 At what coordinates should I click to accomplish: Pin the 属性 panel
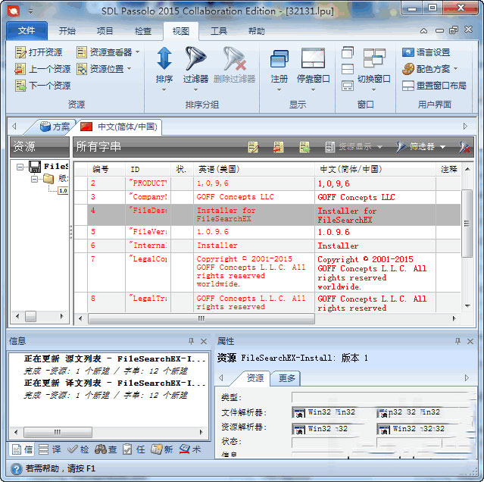pos(457,341)
